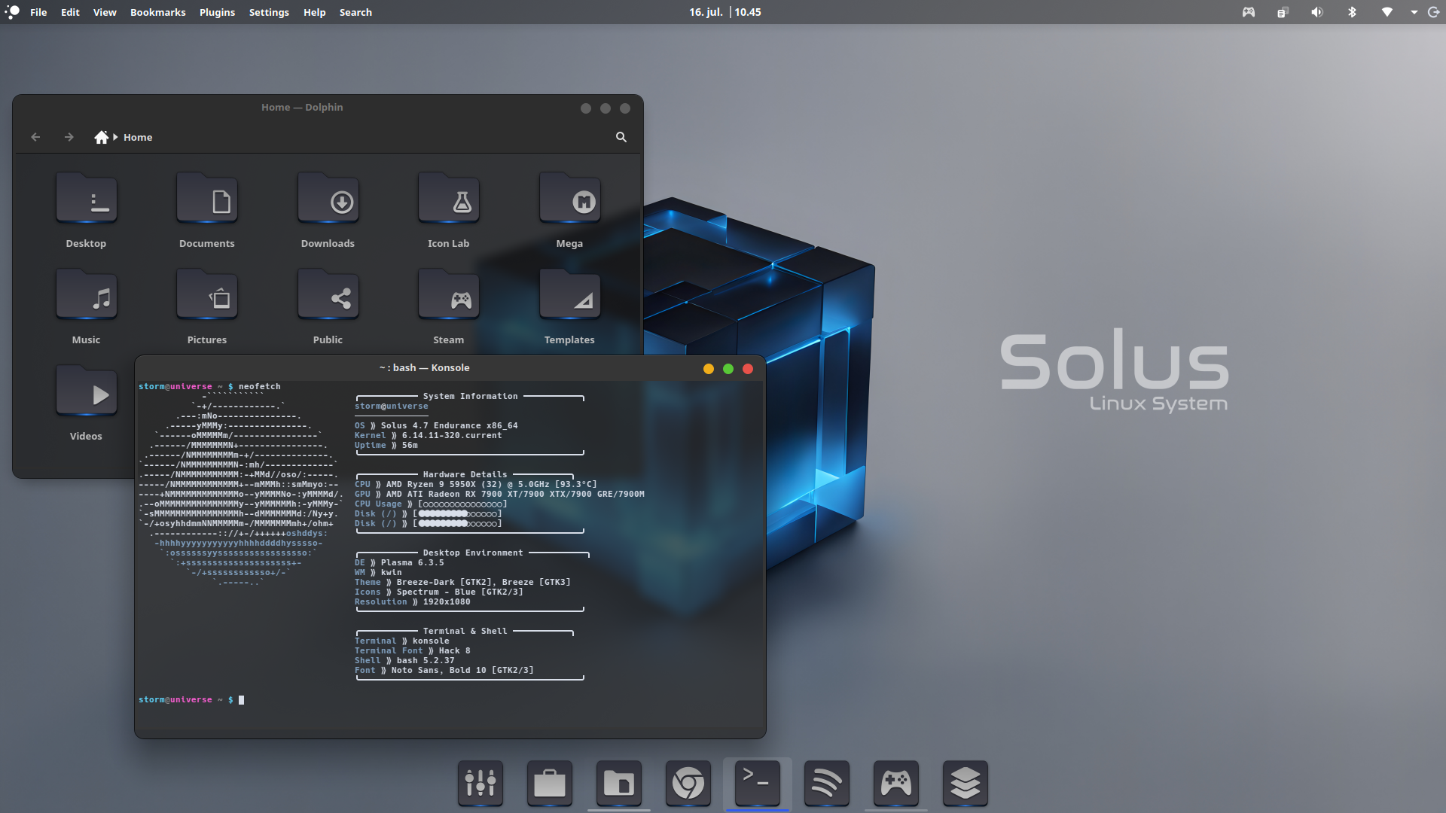Click the 'Home — Dolphin' title bar
Screen dimensions: 1446x813
click(x=302, y=108)
